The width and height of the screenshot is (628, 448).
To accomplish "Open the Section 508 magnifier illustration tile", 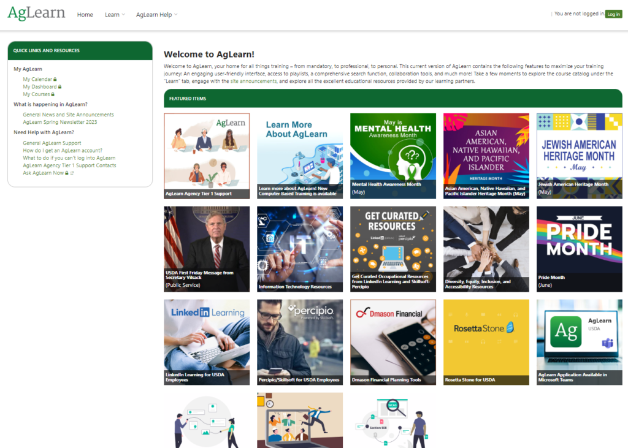I will click(393, 420).
